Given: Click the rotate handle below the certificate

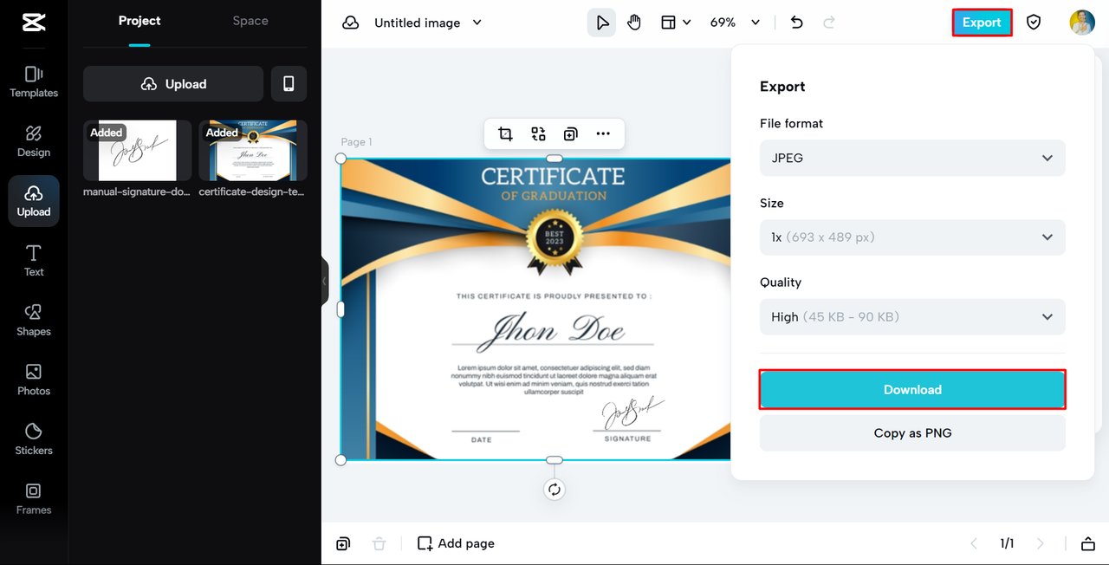Looking at the screenshot, I should tap(554, 490).
